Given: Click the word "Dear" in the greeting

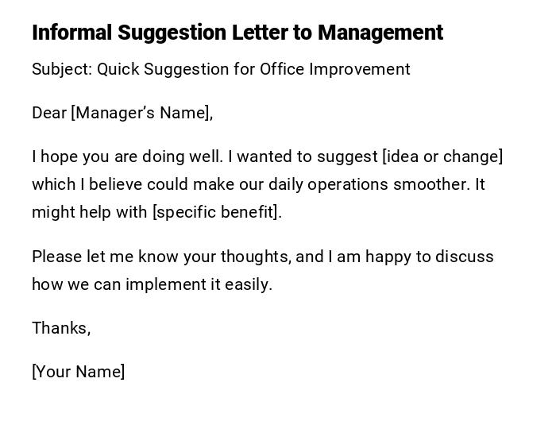Looking at the screenshot, I should pos(49,113).
